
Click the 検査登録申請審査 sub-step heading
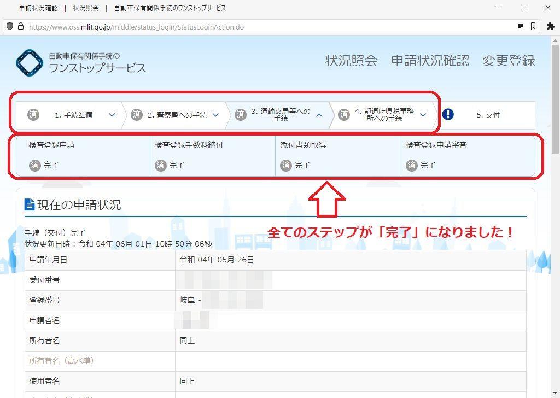pyautogui.click(x=436, y=145)
